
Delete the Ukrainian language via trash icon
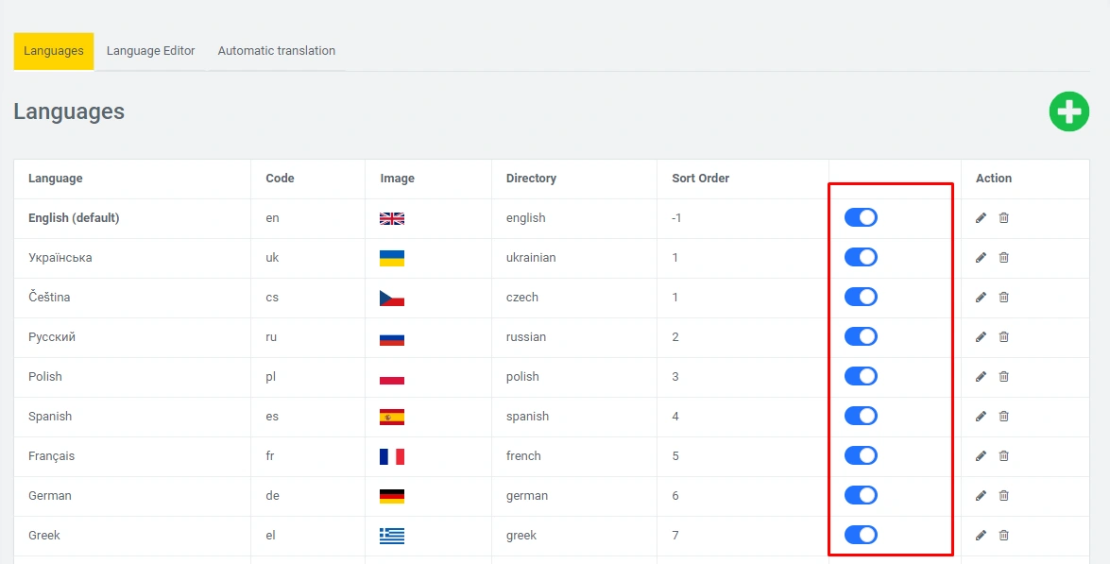point(1003,258)
